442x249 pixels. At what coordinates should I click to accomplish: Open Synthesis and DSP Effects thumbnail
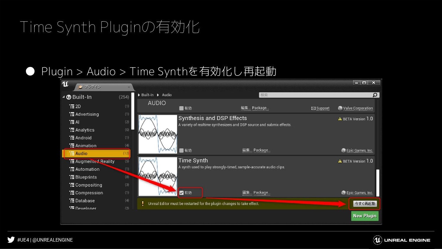pos(158,134)
